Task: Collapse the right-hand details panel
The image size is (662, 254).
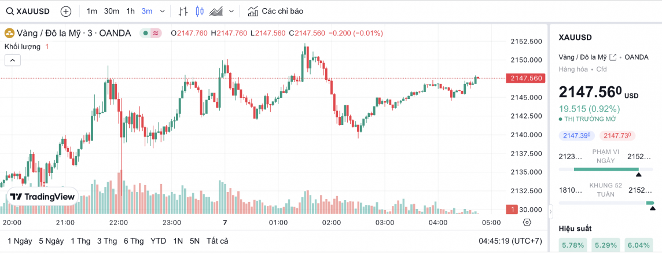Action: pyautogui.click(x=550, y=211)
